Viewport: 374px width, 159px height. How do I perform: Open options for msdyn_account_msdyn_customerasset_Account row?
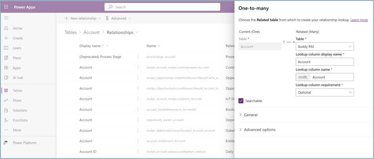(x=138, y=67)
